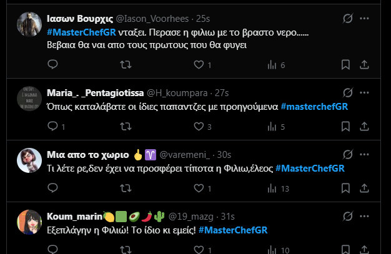391x254 pixels.
Task: Like the tweet by Maria_._Pentagiotissa
Action: [199, 127]
